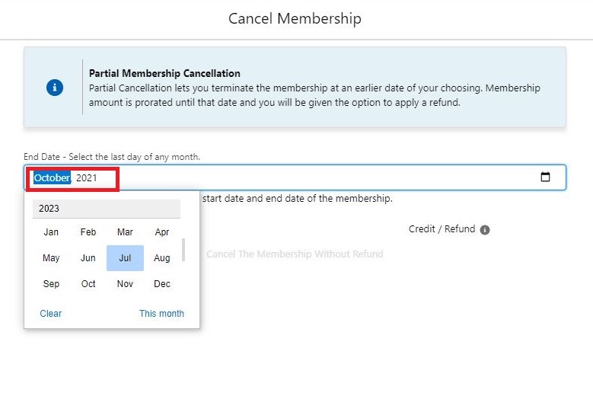Viewport: 593px width, 412px height.
Task: Select Jun in the month picker
Action: 88,258
